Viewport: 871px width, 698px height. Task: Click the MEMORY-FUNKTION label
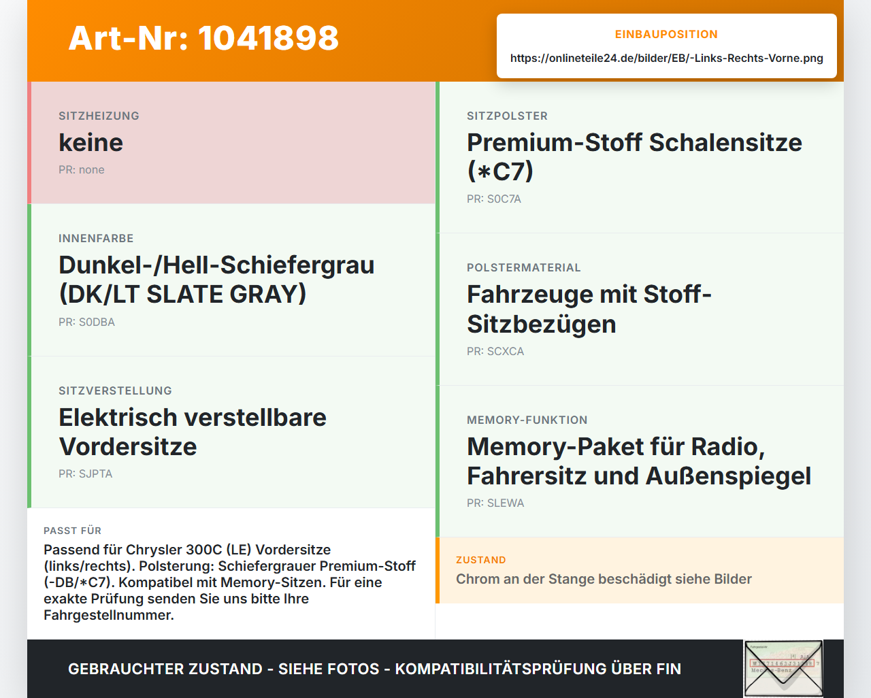click(x=527, y=420)
